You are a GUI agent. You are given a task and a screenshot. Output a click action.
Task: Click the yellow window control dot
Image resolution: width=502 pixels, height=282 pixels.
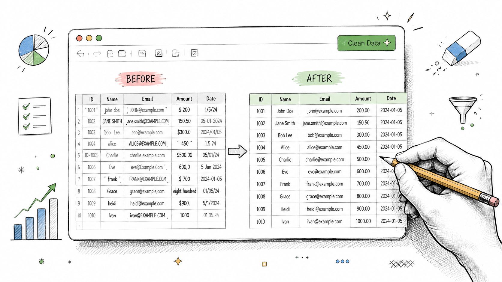pyautogui.click(x=89, y=38)
